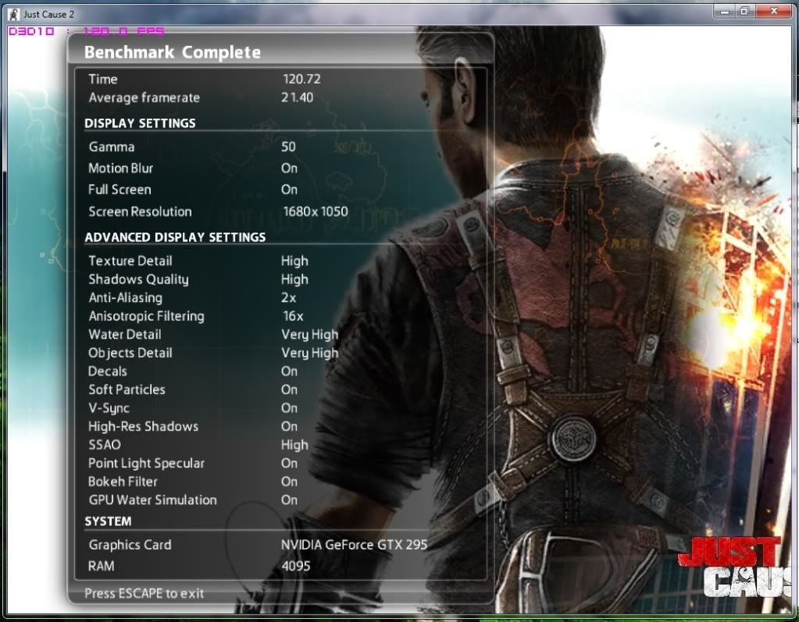Click the 'On' value beside Bokeh Filter

pos(289,482)
